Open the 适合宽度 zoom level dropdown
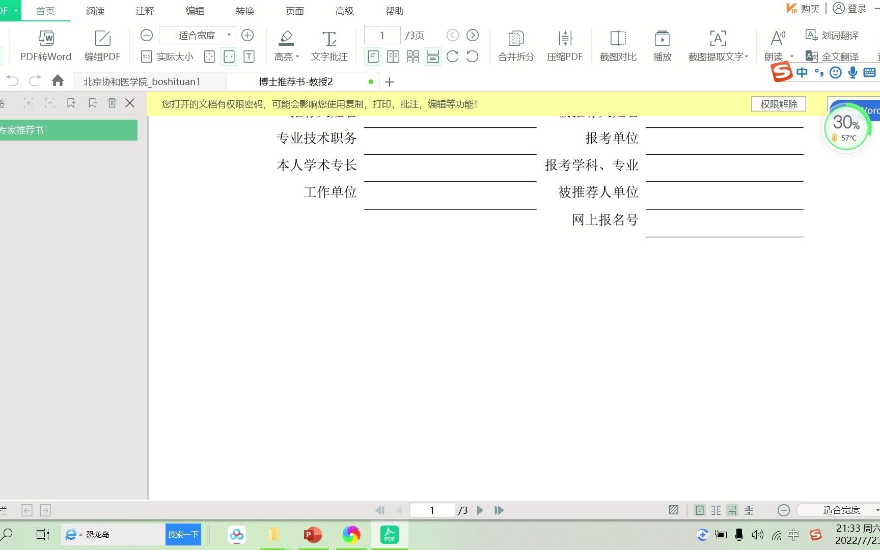 [229, 35]
